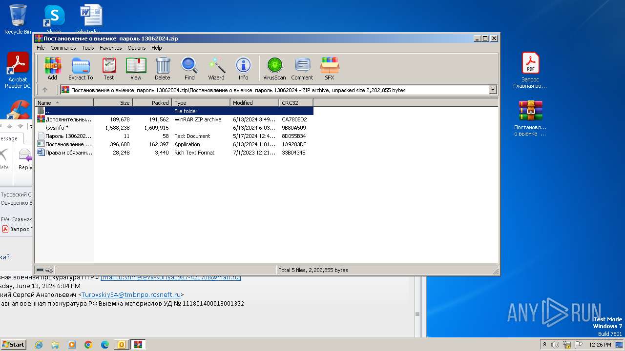Viewport: 625px width, 351px height.
Task: Select the Пароль 1306202... text document
Action: point(174,136)
